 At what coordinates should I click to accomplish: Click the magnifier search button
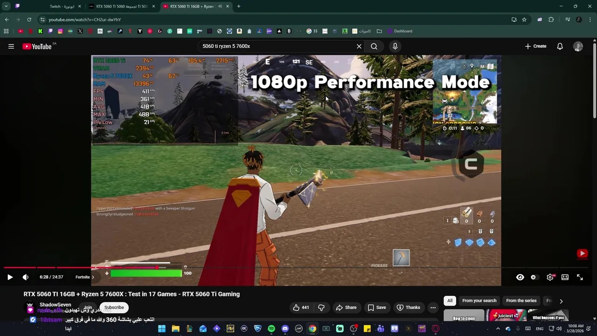coord(374,46)
